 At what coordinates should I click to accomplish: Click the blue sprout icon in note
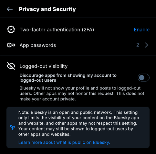click(13, 128)
